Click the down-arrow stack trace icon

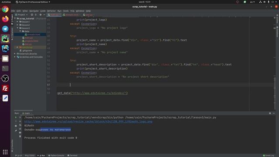coord(20,121)
